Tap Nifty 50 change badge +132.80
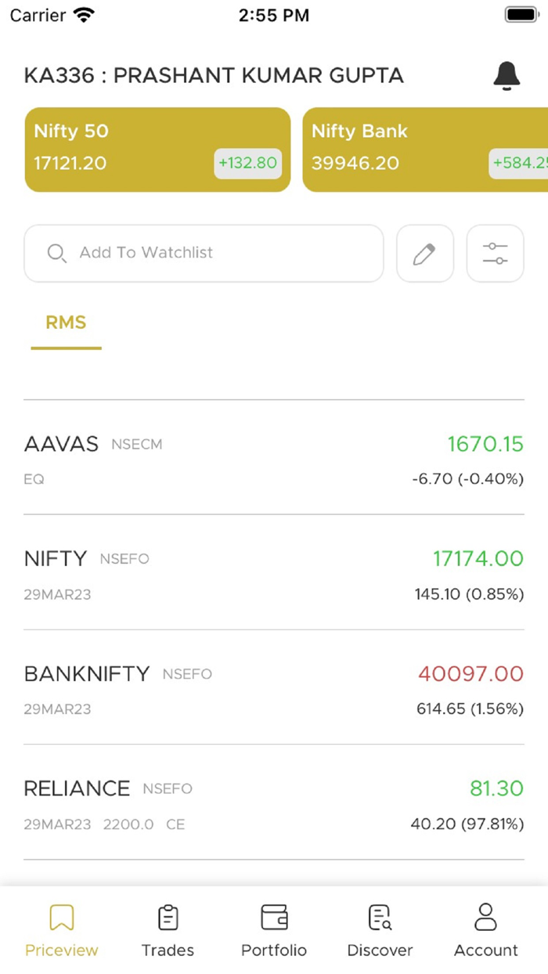Screen dimensions: 548x974 [x=247, y=164]
